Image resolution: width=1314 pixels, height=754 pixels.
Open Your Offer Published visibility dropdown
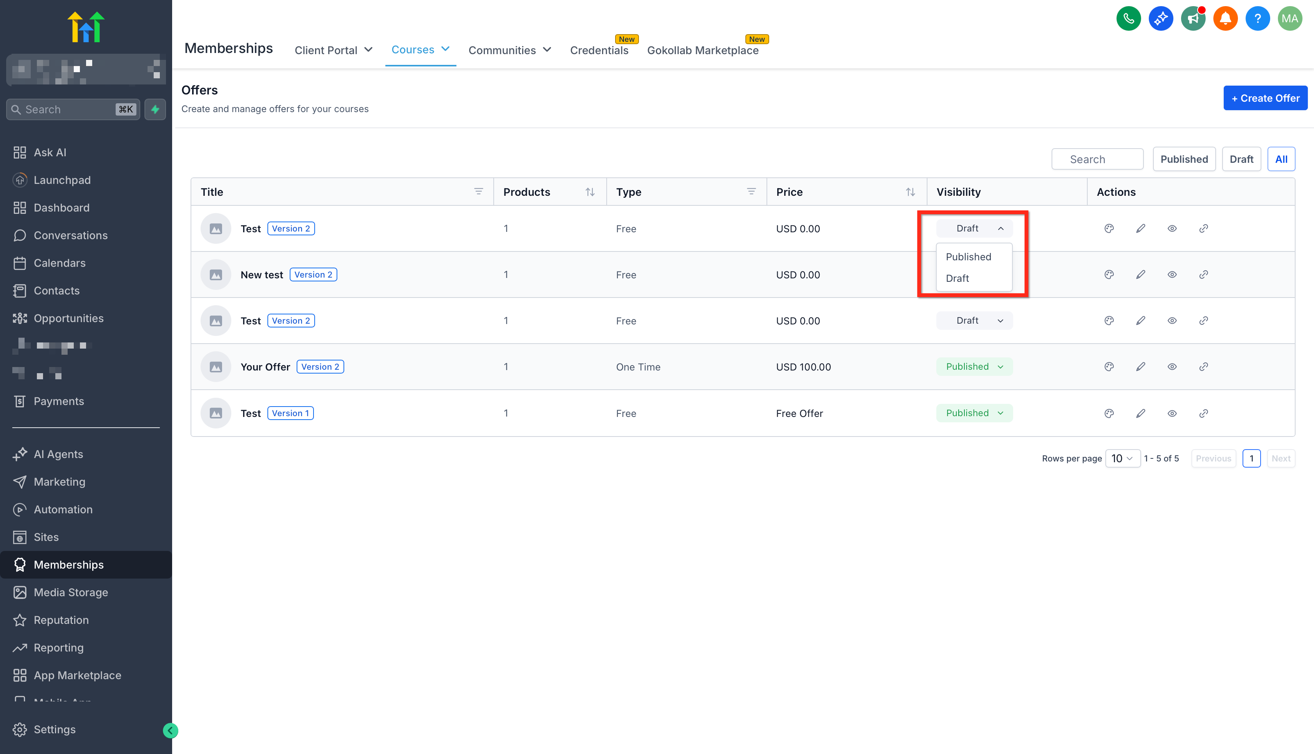coord(974,367)
